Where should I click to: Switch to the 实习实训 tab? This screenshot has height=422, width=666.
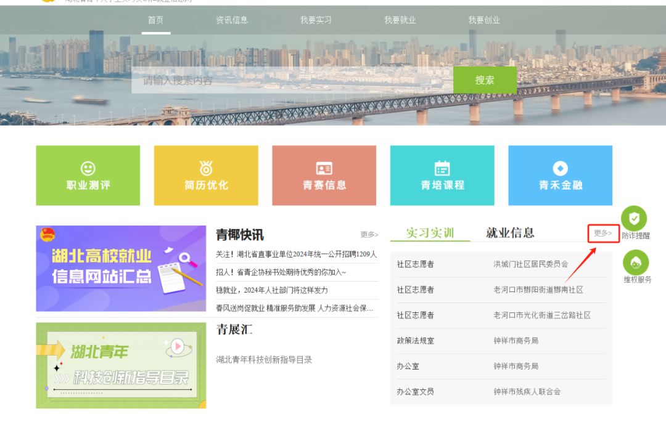[x=430, y=233]
